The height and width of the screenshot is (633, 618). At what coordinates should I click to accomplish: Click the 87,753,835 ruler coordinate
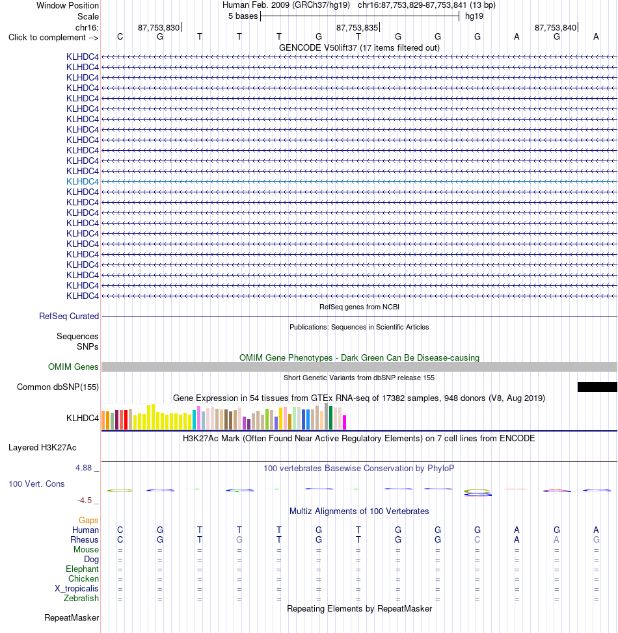pos(357,27)
